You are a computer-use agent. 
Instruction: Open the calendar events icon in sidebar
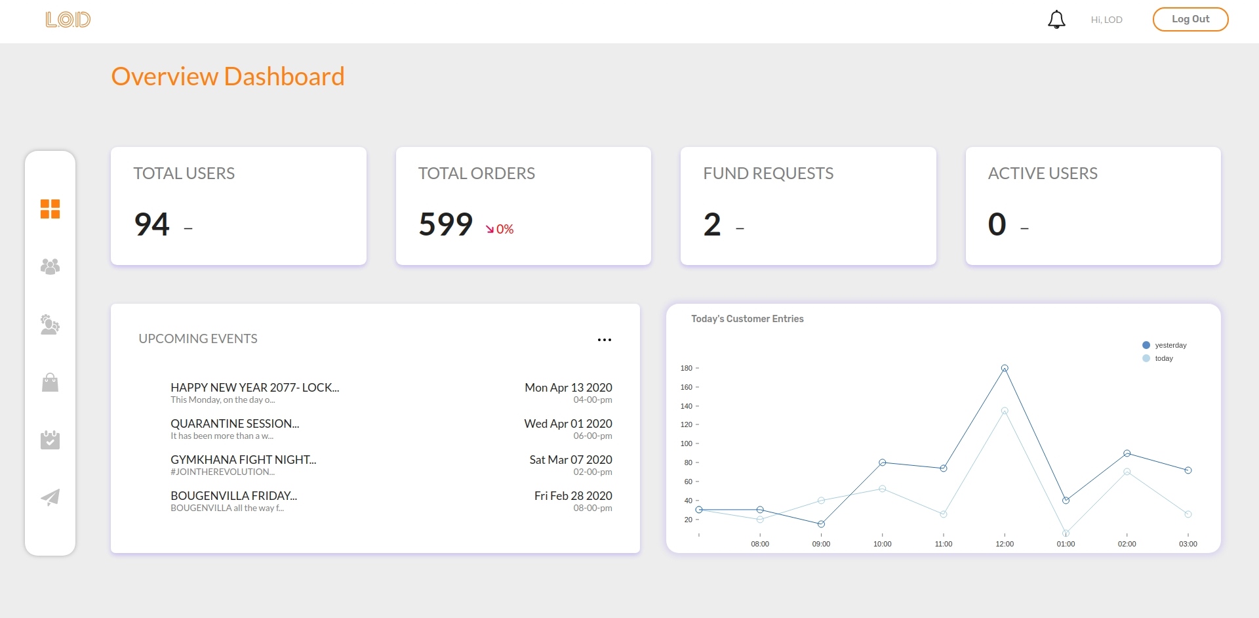[x=50, y=440]
